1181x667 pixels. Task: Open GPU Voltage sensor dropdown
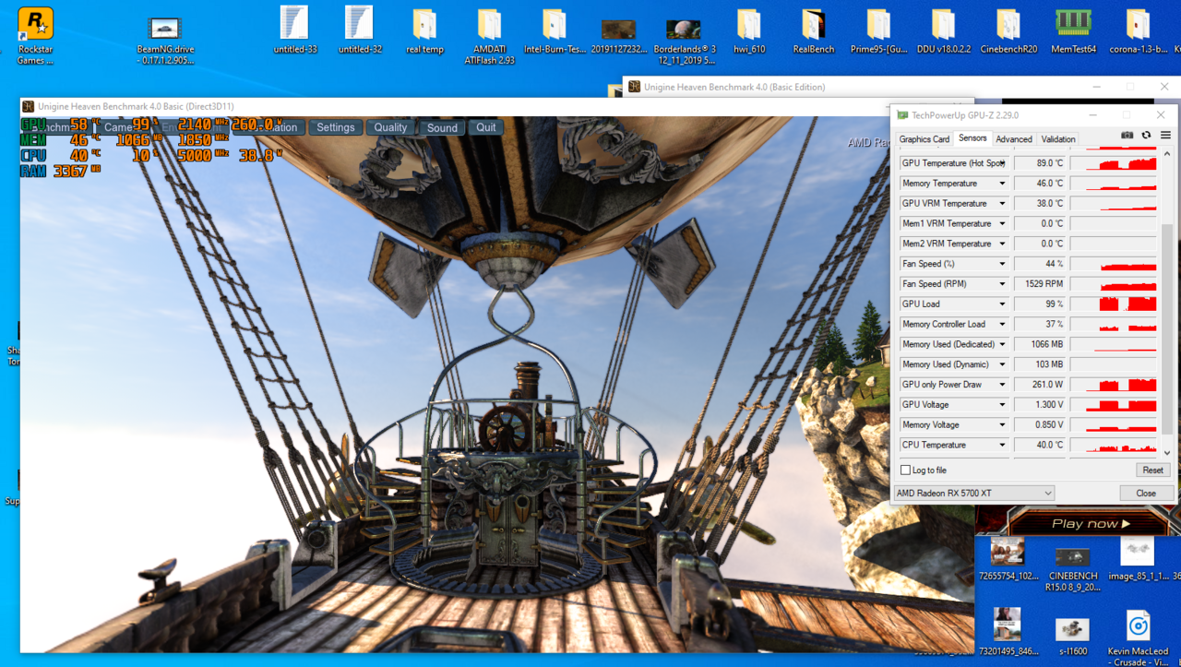tap(1002, 405)
